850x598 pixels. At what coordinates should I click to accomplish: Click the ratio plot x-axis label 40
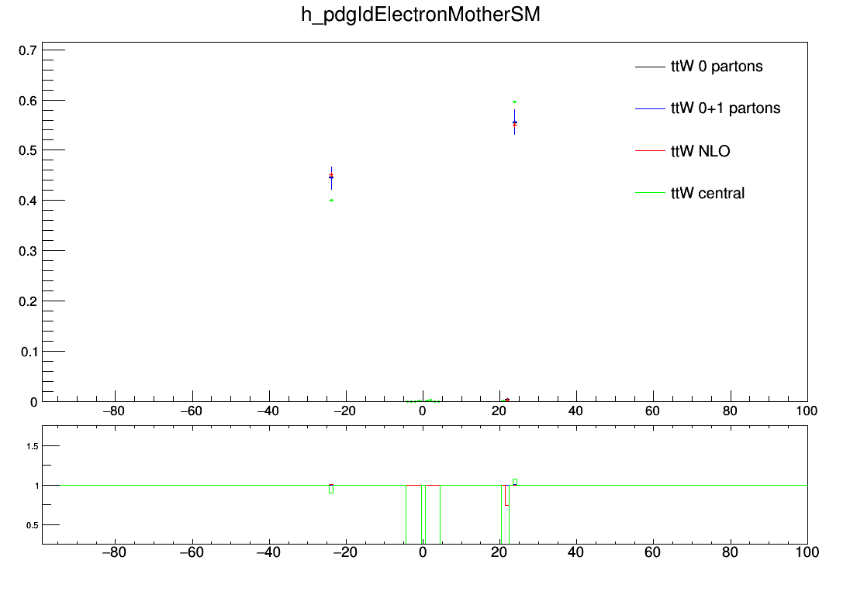575,552
